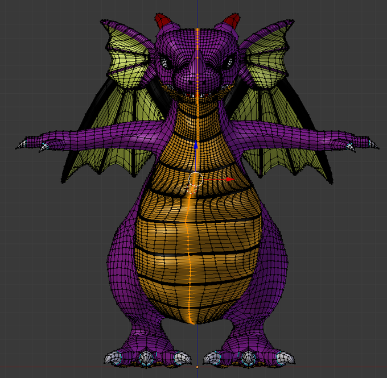
Task: Select the dragon's red horn on the right
Action: [x=232, y=20]
